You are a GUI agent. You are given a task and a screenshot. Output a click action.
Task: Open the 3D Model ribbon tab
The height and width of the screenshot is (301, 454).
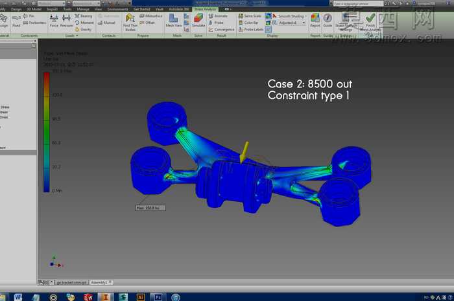(34, 9)
